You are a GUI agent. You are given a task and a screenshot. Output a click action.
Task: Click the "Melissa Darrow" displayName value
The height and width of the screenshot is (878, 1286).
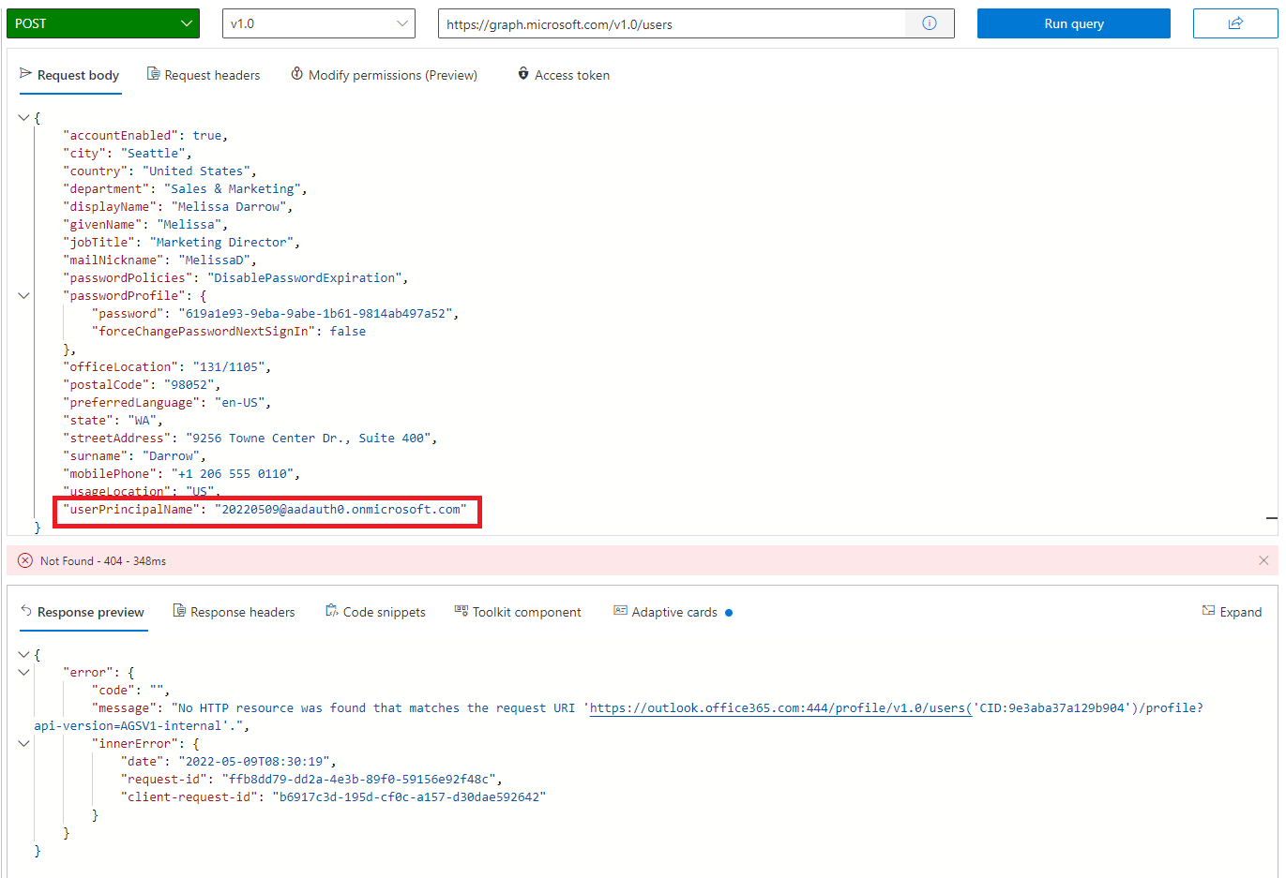229,206
